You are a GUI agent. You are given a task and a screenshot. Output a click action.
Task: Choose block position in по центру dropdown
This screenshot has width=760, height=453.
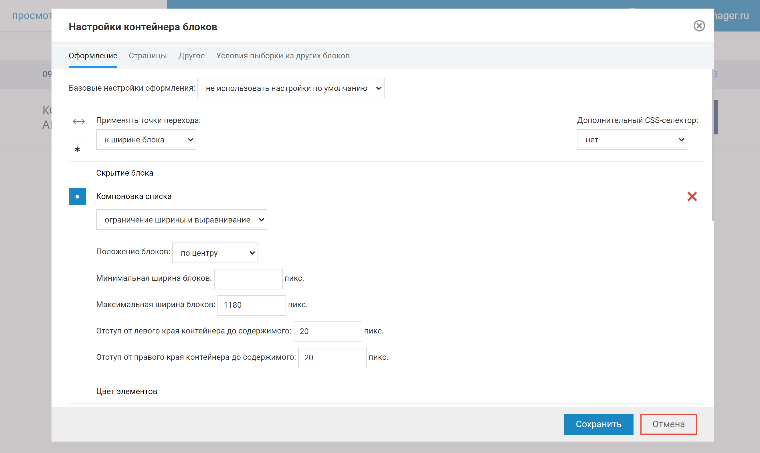215,253
